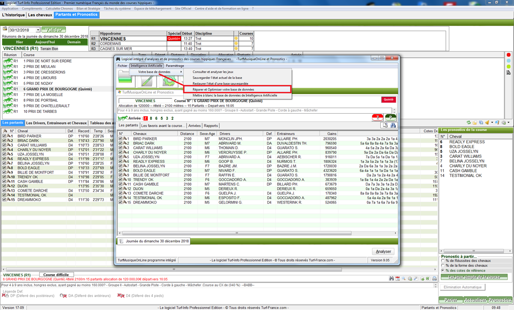Image resolution: width=514 pixels, height=310 pixels.
Task: Switch to the 'L'historique' top tab
Action: point(13,15)
